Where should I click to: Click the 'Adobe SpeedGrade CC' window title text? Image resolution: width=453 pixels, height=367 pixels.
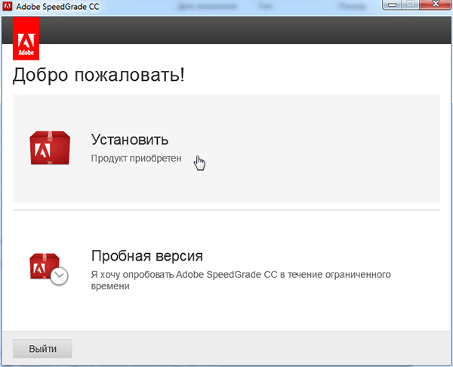pos(57,6)
